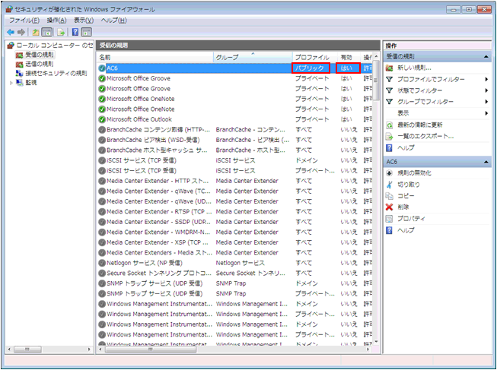497x370 pixels.
Task: Toggle the action pane toolbar icon
Action: click(x=87, y=32)
